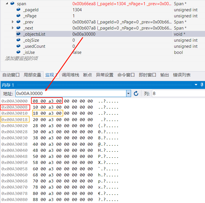Click the 地址 input field

[71, 94]
